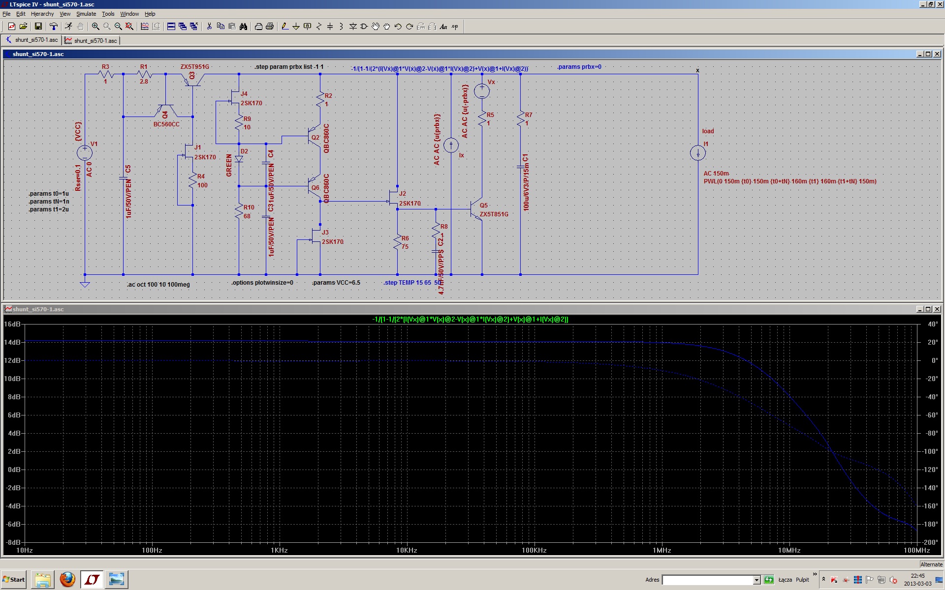Launch Firefox from the taskbar

coord(67,580)
